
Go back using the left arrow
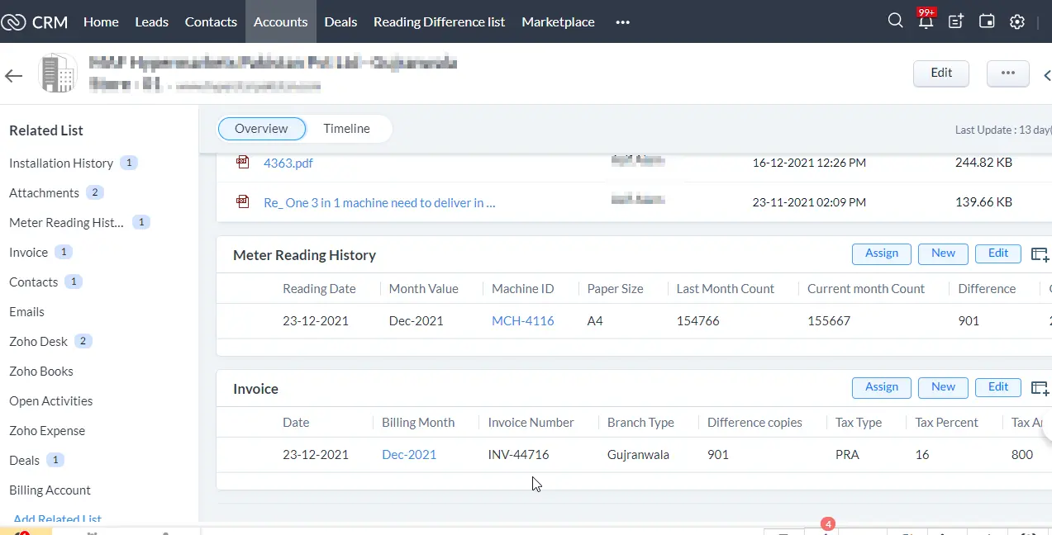14,76
